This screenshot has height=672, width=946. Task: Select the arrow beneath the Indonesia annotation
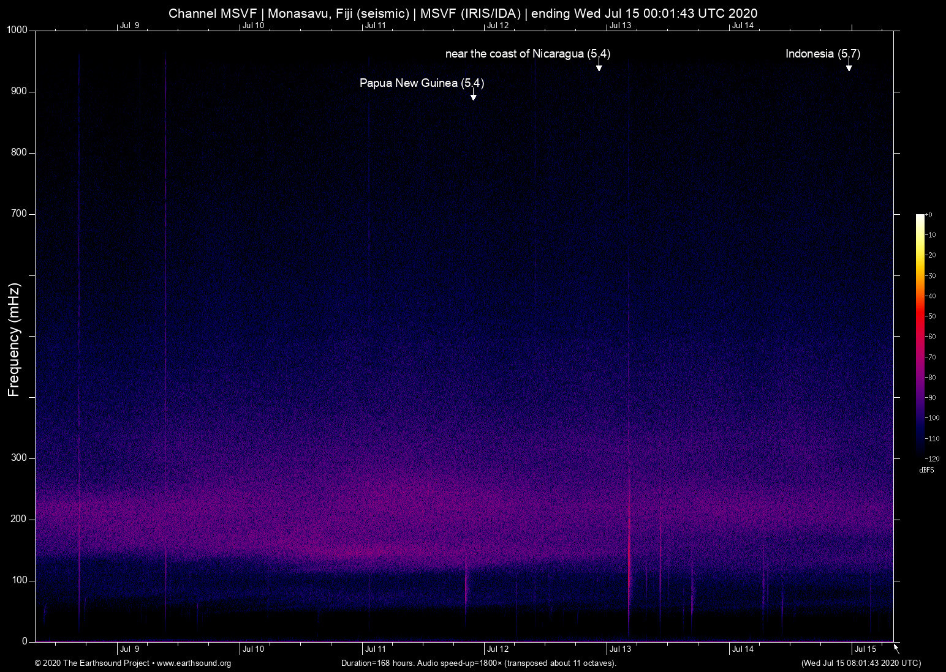click(x=849, y=67)
